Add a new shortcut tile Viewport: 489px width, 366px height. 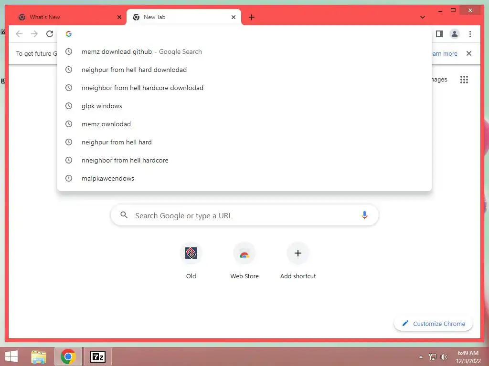point(298,261)
